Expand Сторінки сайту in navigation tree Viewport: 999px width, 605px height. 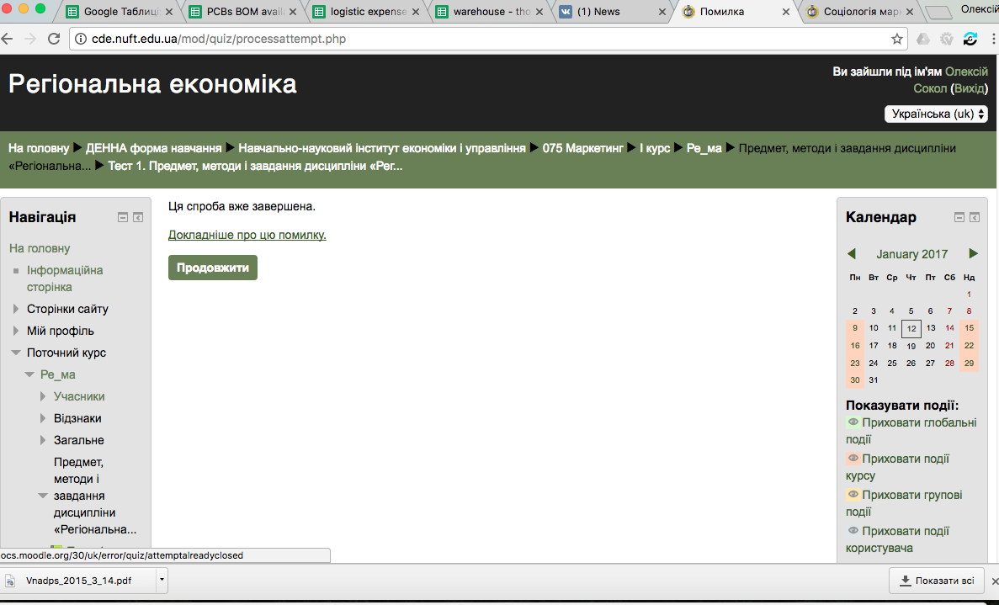(16, 309)
